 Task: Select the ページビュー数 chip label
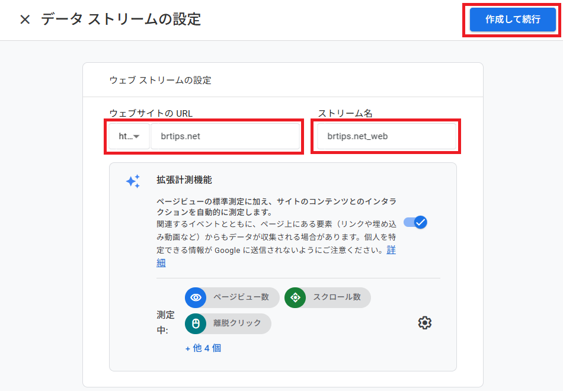click(x=241, y=297)
